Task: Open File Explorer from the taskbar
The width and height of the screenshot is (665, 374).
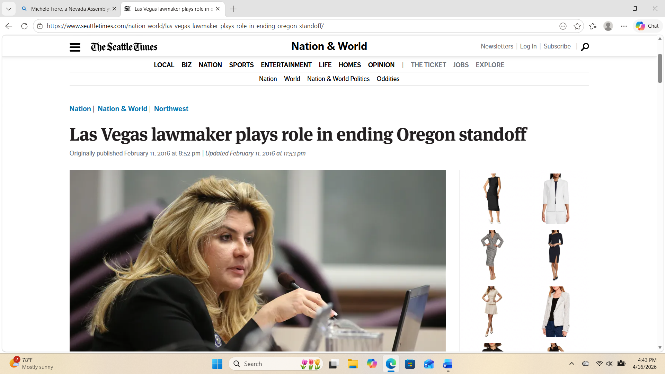Action: coord(353,364)
